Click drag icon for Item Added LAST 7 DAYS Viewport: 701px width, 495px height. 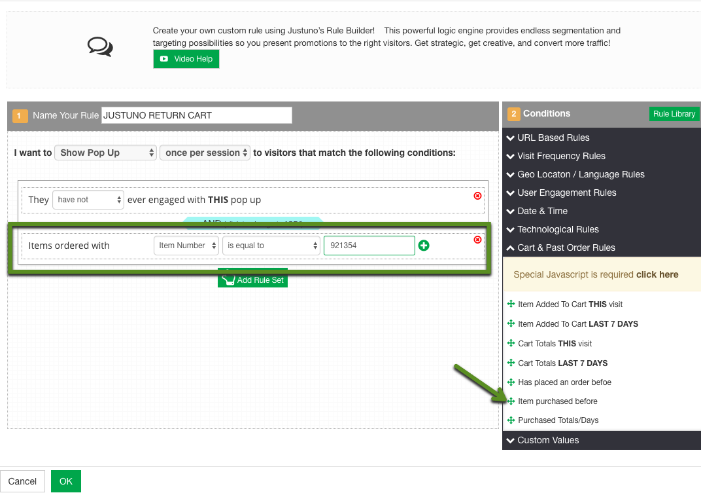(511, 324)
